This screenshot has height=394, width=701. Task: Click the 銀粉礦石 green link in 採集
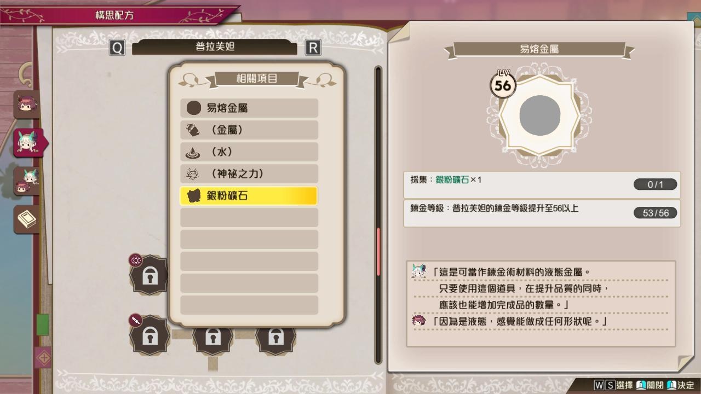click(x=452, y=179)
